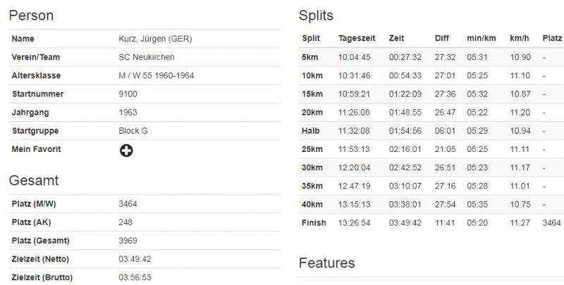Select the Zeit column header
This screenshot has width=564, height=285.
pyautogui.click(x=396, y=39)
